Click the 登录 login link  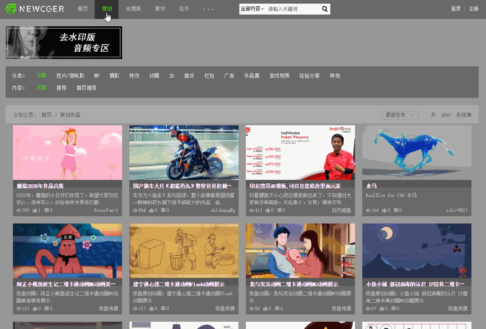point(456,9)
